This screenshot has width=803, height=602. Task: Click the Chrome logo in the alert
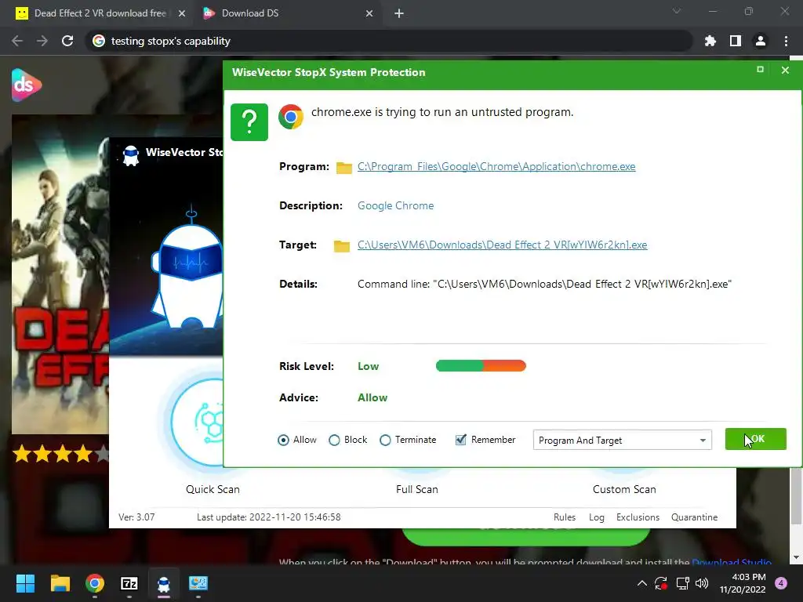click(291, 117)
